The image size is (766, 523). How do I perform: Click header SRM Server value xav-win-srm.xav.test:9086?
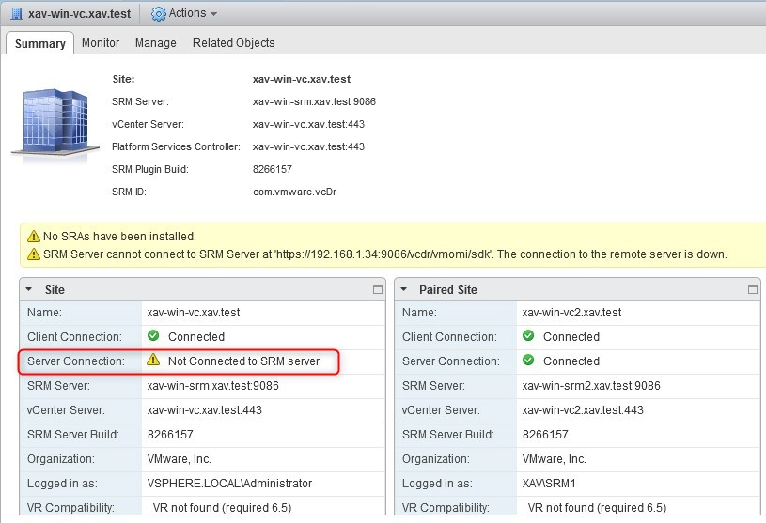click(x=314, y=101)
